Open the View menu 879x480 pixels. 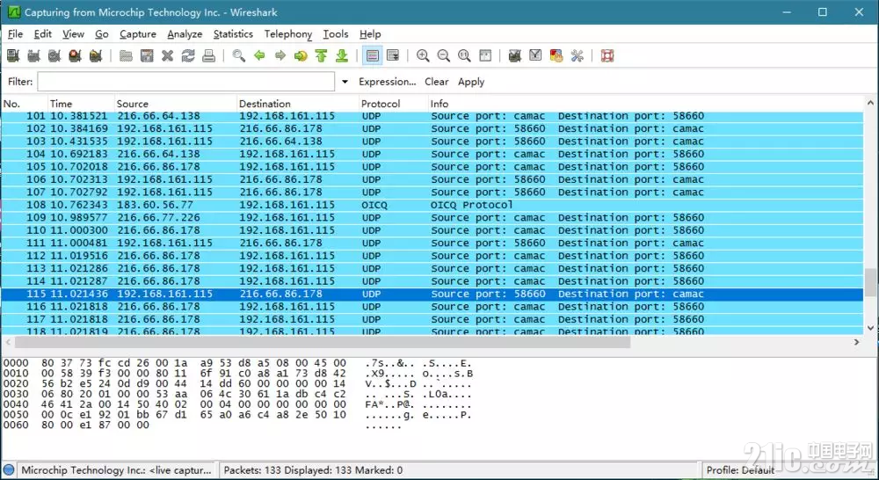click(x=74, y=34)
